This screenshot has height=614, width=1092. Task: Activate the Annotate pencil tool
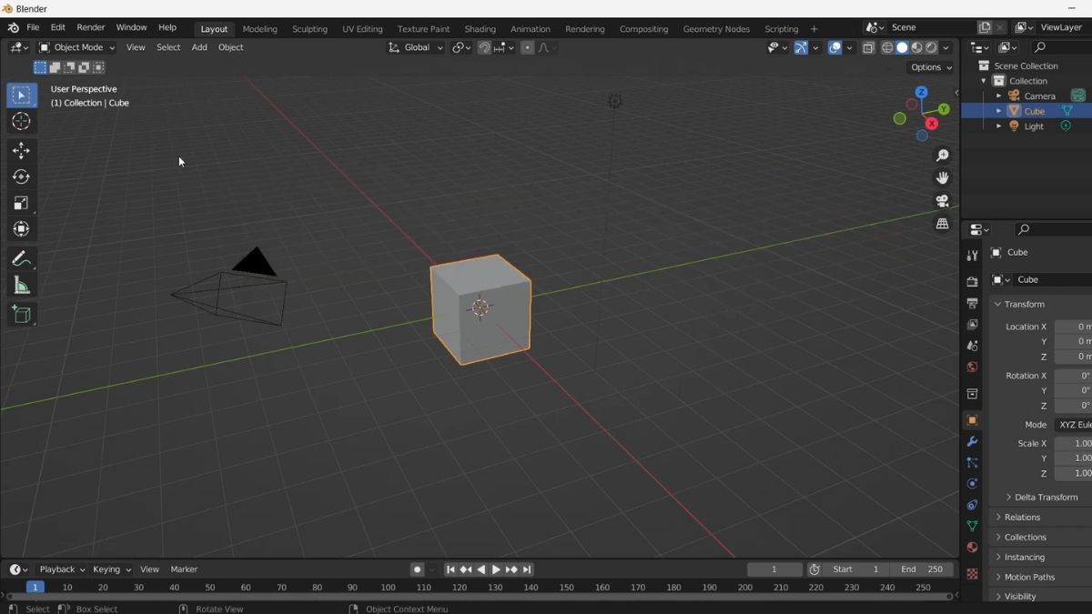22,259
